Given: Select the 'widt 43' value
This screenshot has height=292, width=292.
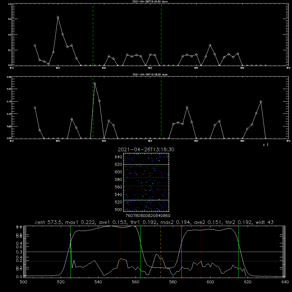Looking at the screenshot, I should (x=265, y=222).
